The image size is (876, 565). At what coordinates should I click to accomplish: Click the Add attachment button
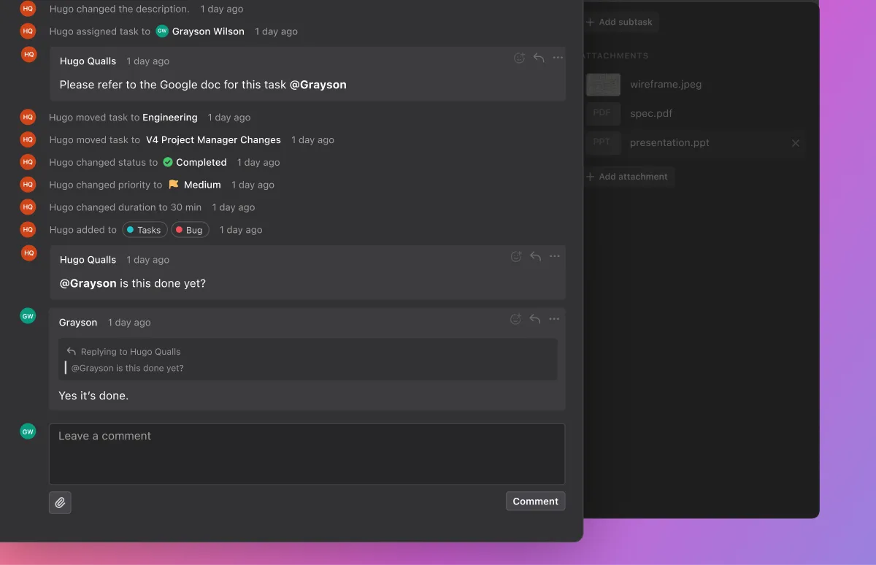[627, 177]
